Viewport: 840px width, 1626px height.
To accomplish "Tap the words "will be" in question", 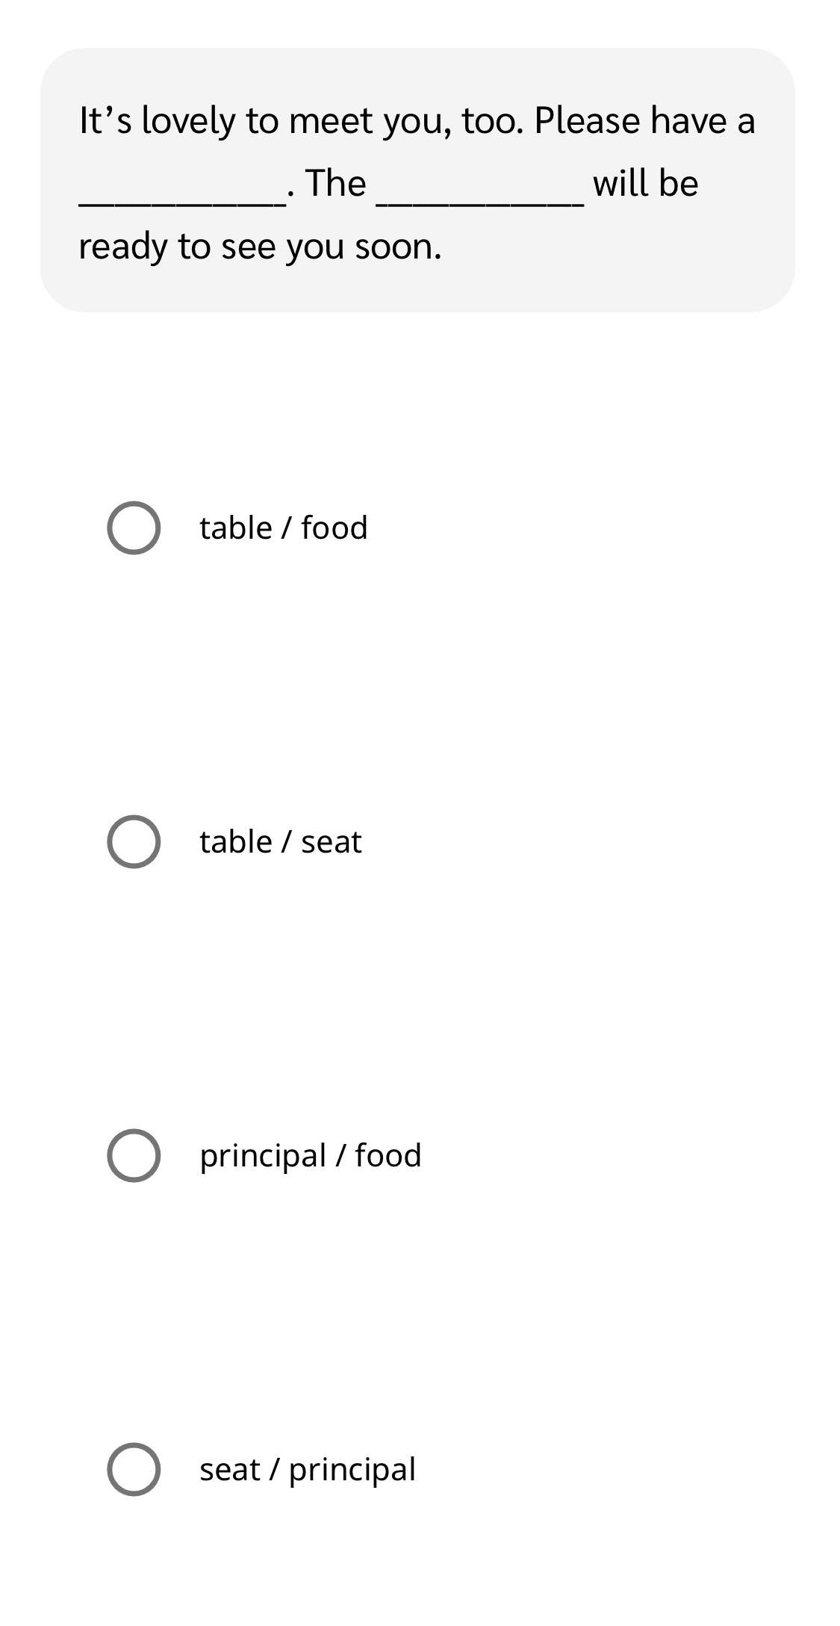I will point(645,184).
